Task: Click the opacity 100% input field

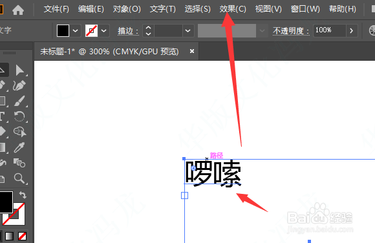Action: pyautogui.click(x=330, y=30)
